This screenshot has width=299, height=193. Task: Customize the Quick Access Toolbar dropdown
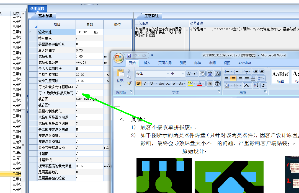coord(152,56)
